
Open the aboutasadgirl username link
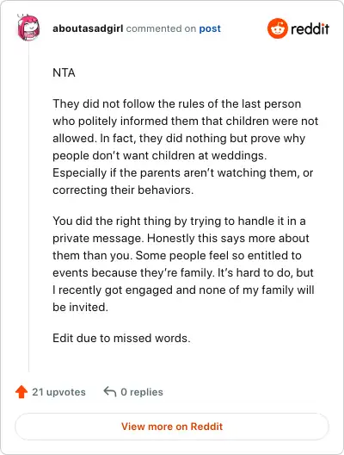pyautogui.click(x=88, y=28)
